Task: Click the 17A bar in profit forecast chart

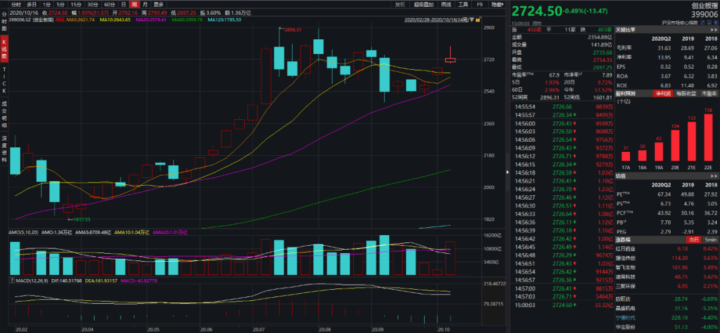Action: 627,157
